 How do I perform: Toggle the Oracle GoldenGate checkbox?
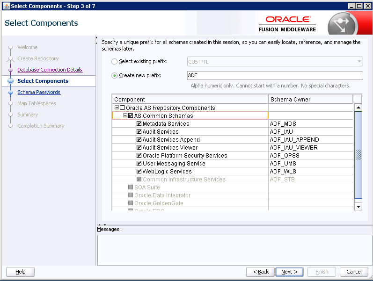(x=131, y=203)
